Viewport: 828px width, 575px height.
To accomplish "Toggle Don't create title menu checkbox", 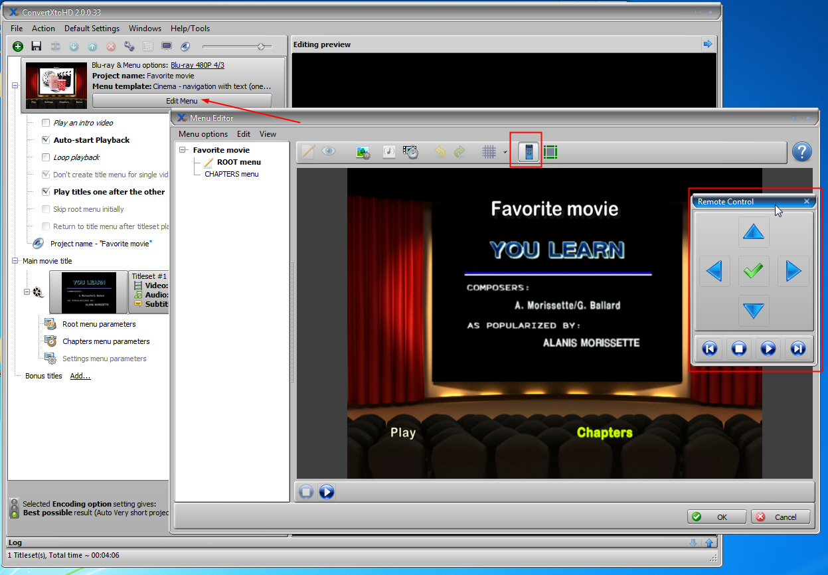I will 46,175.
